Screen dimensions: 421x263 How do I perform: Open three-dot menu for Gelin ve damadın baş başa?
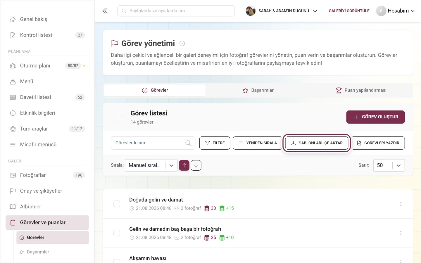(x=401, y=233)
